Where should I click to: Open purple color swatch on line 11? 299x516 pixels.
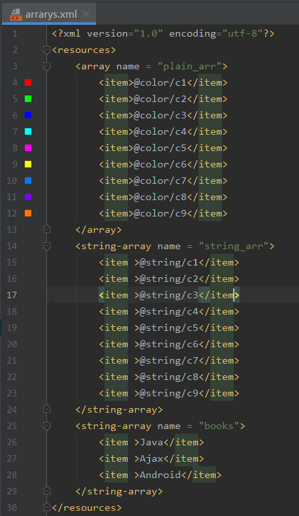(28, 197)
